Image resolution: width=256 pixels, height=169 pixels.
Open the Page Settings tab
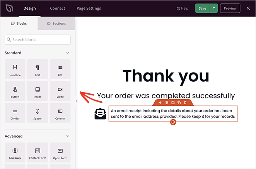click(x=89, y=8)
